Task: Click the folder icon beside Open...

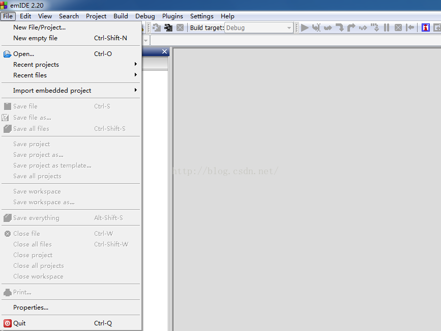Action: (x=7, y=54)
